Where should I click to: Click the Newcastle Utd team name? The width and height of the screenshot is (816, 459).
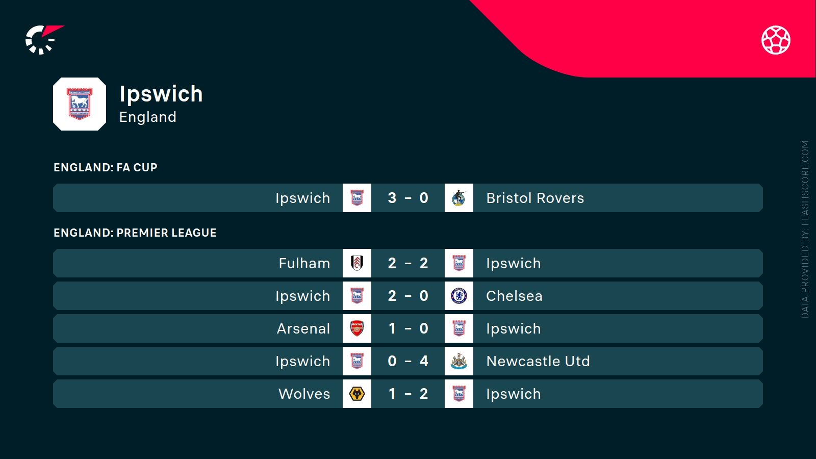click(x=538, y=361)
